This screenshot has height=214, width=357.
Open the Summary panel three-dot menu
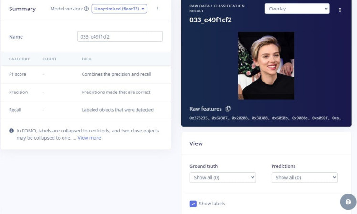[x=157, y=9]
